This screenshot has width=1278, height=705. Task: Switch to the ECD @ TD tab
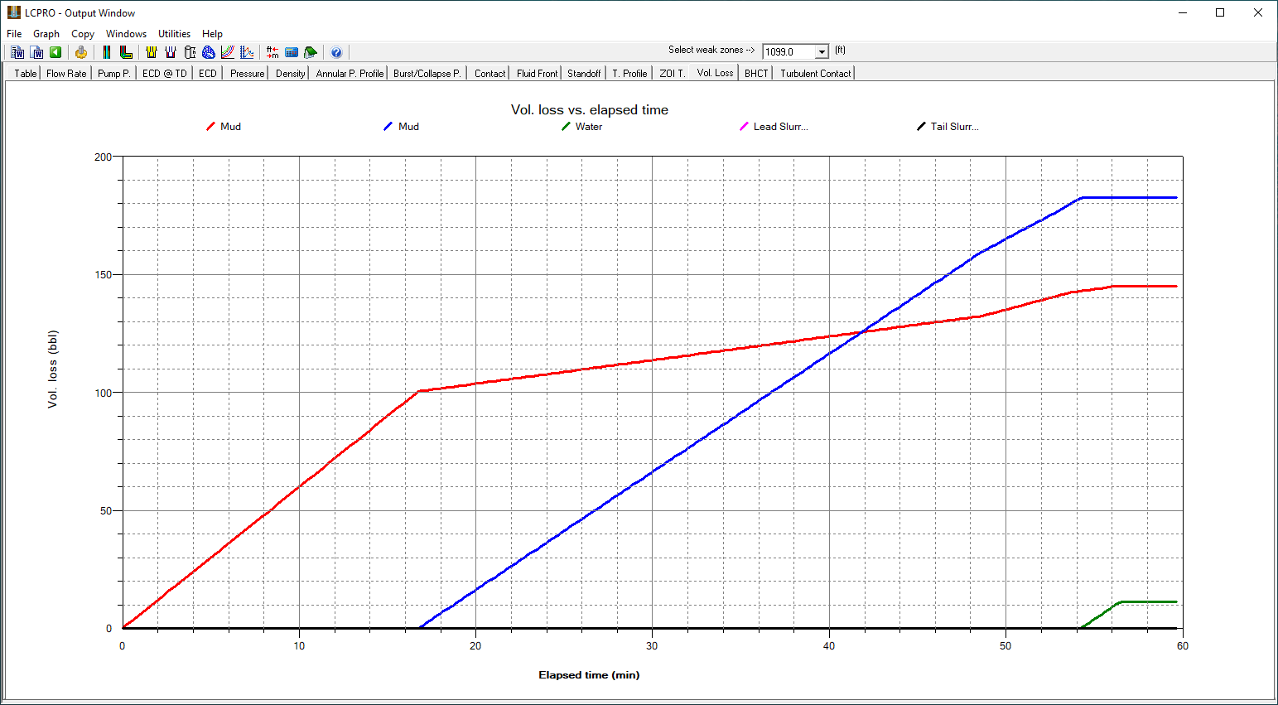tap(164, 74)
